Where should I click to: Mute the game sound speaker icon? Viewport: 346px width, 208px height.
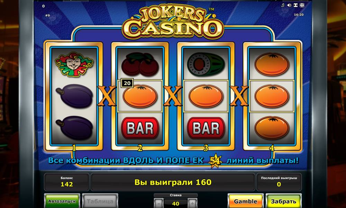click(x=289, y=5)
